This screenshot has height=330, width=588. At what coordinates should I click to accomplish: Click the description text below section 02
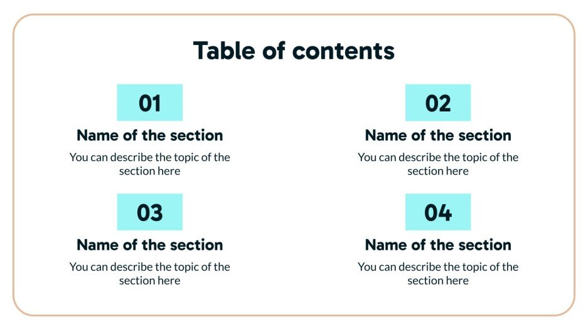pos(438,163)
